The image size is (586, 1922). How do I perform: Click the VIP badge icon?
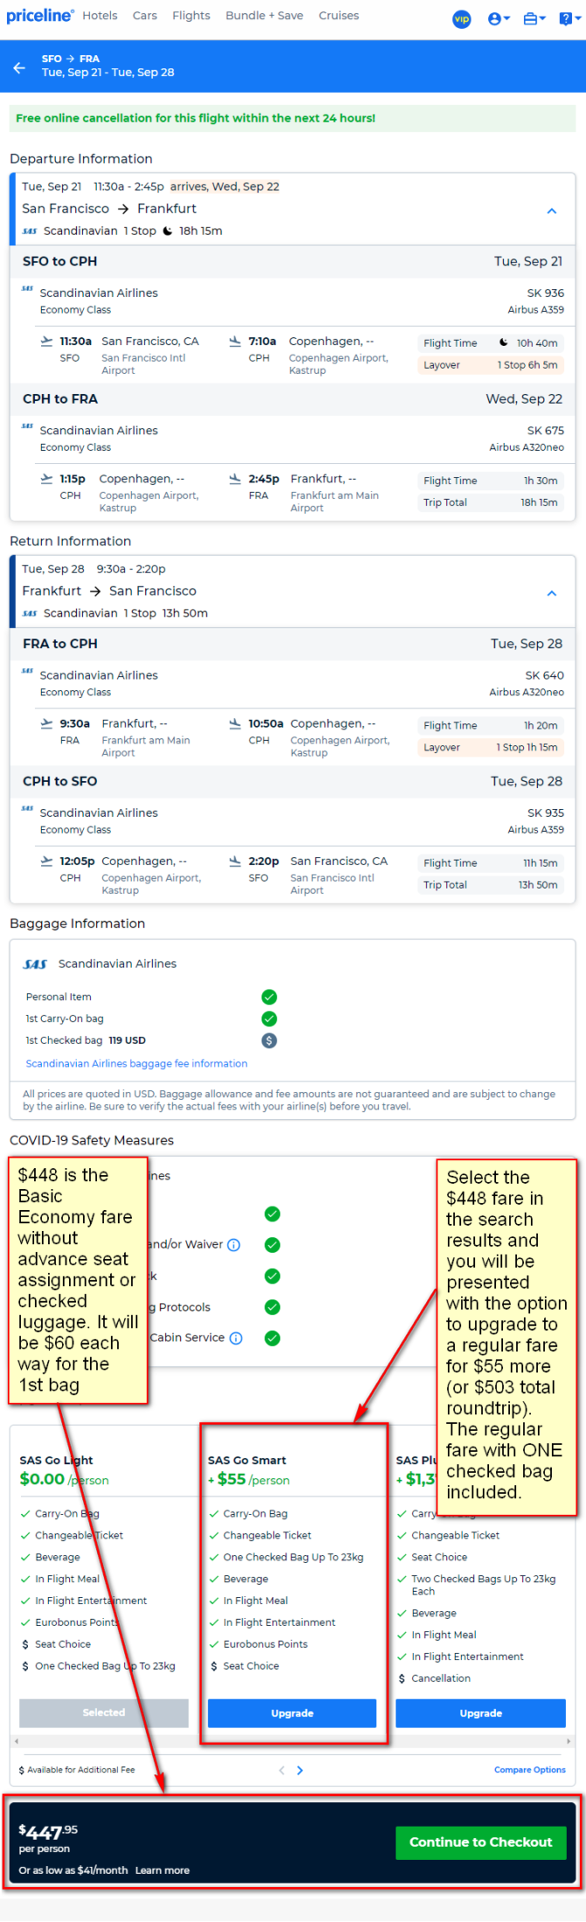click(461, 18)
